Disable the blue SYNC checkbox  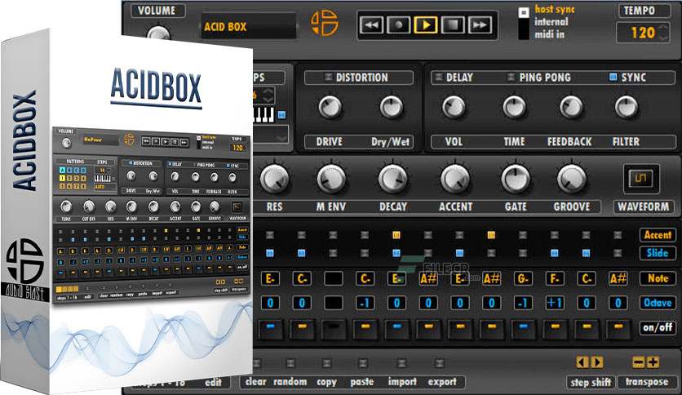click(x=613, y=77)
